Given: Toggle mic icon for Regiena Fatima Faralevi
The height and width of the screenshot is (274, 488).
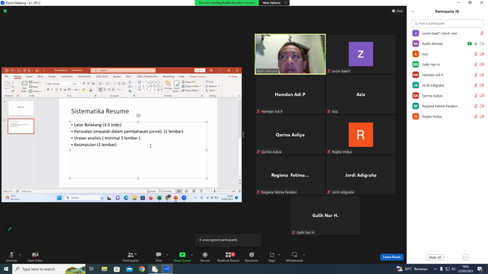Looking at the screenshot, I should pos(476,107).
